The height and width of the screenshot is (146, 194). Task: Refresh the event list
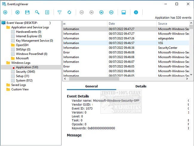click(x=69, y=12)
